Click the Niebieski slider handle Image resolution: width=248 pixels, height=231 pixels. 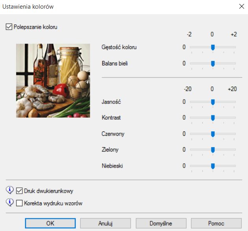tap(213, 166)
